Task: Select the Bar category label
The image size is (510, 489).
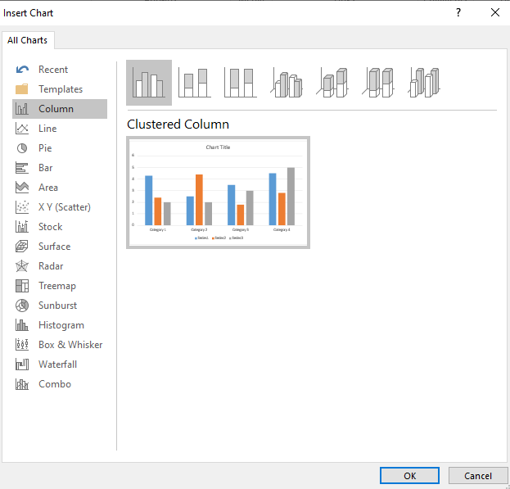Action: tap(45, 168)
